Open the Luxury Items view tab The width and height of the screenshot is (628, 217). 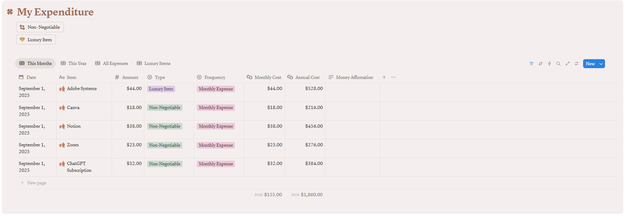(154, 63)
